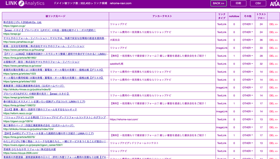Click the AIŚA logo in header

(275, 3)
